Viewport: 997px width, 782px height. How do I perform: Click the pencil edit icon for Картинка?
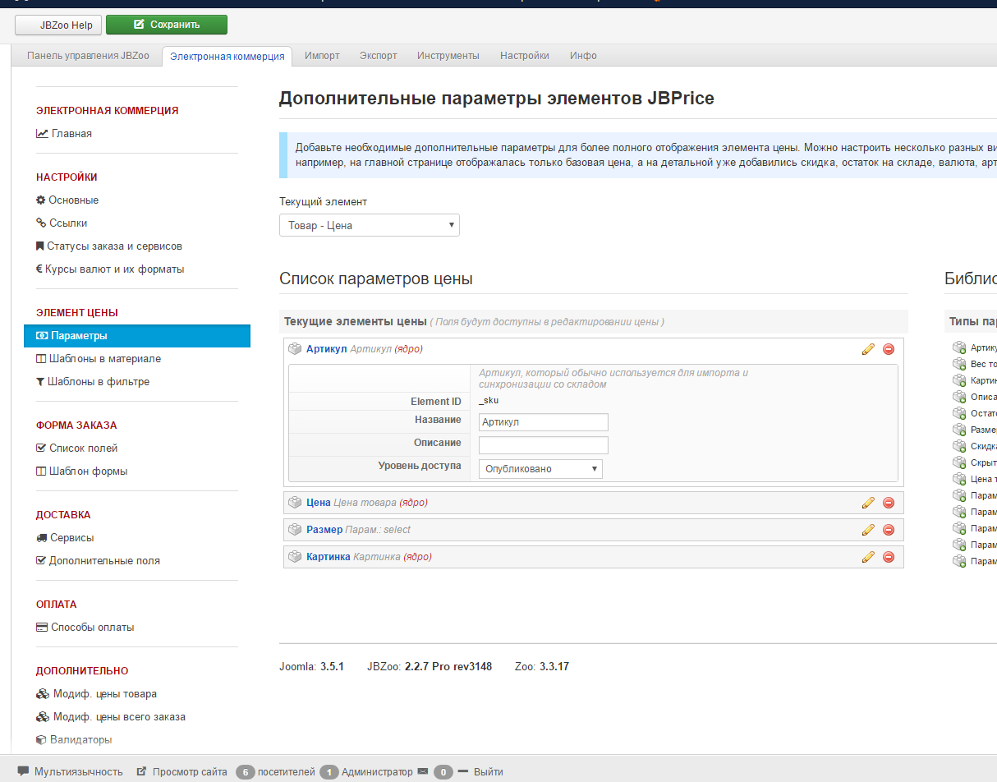(x=868, y=557)
